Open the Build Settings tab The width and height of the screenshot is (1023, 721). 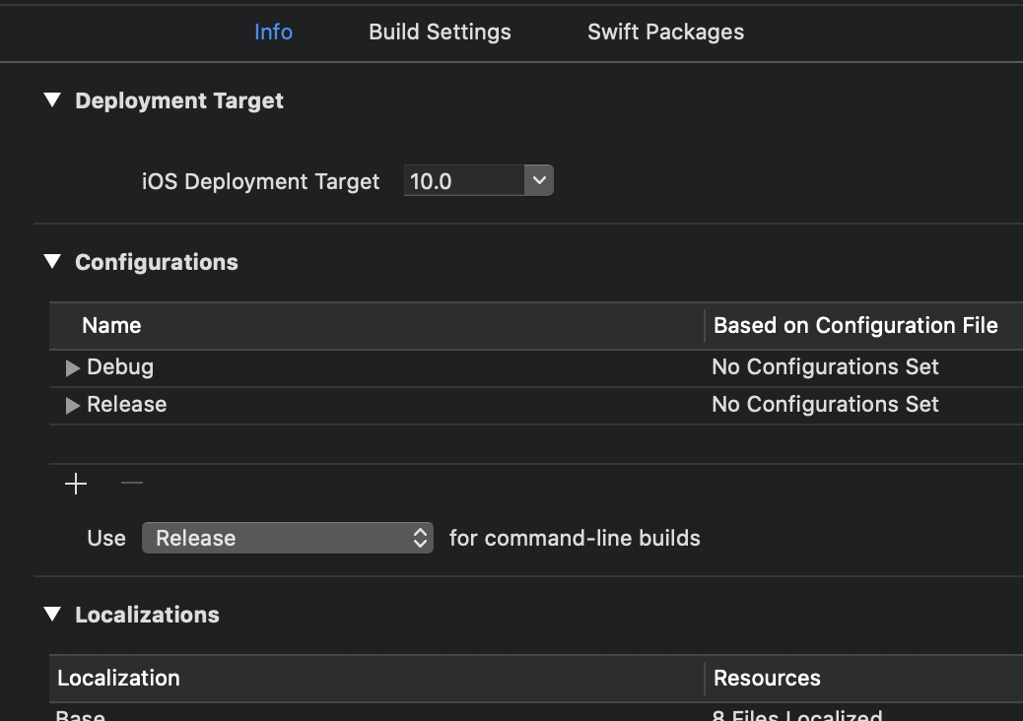click(x=440, y=32)
